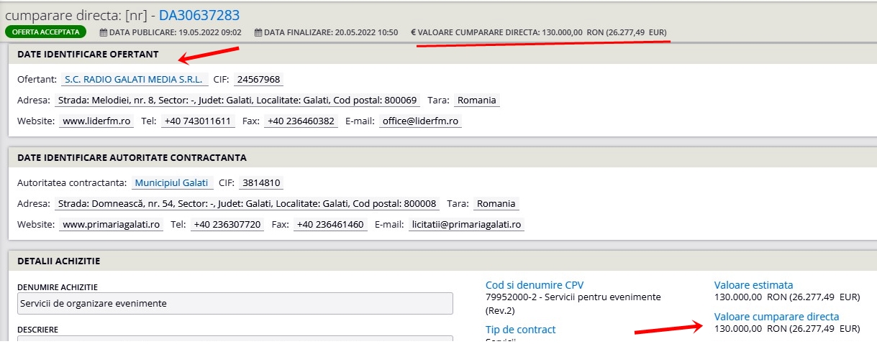Select the licitatii@primariagalati.ro email field

pyautogui.click(x=467, y=225)
